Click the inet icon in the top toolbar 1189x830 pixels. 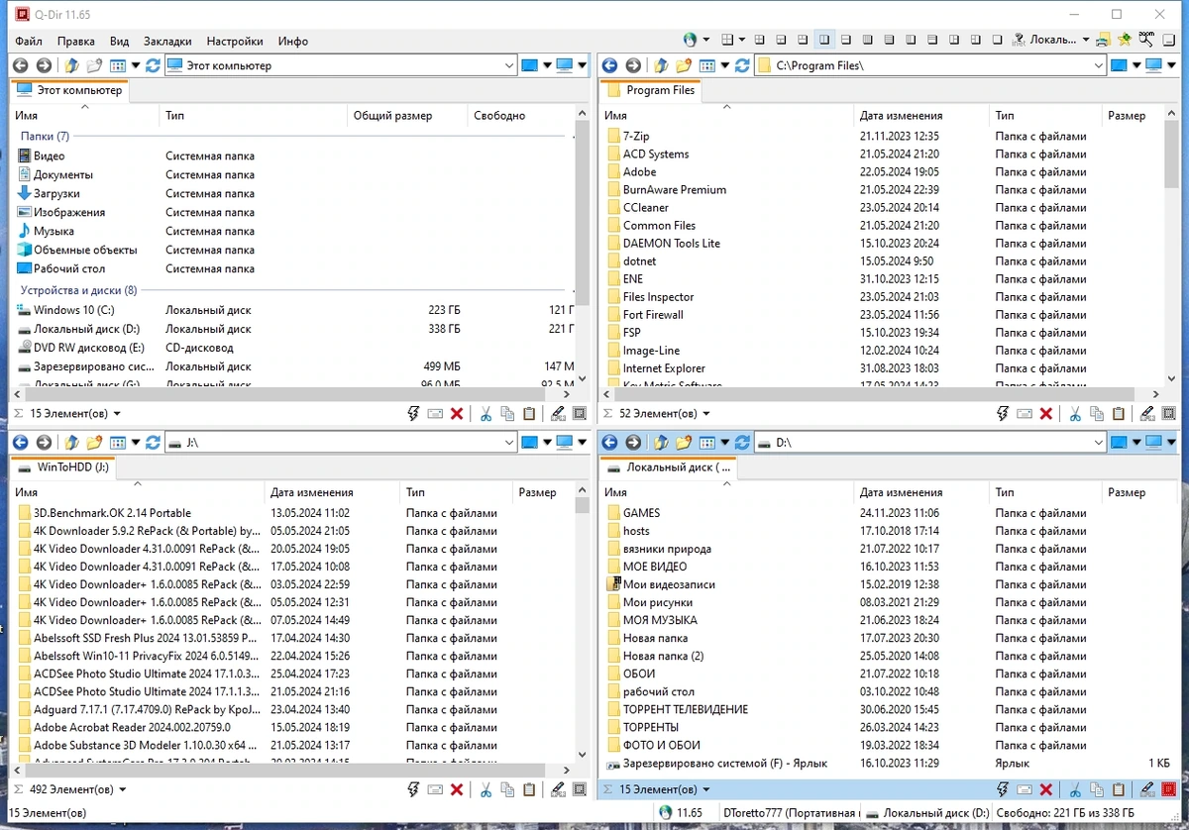pos(1018,40)
